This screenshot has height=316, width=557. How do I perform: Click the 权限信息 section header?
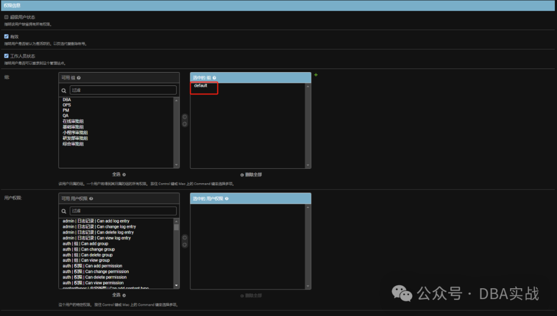pyautogui.click(x=278, y=5)
